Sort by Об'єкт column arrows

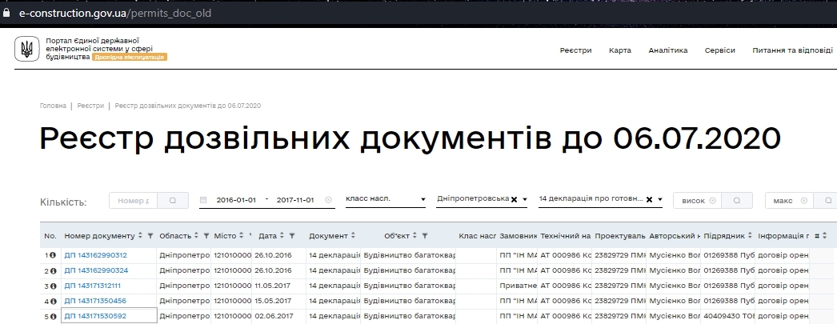click(414, 236)
